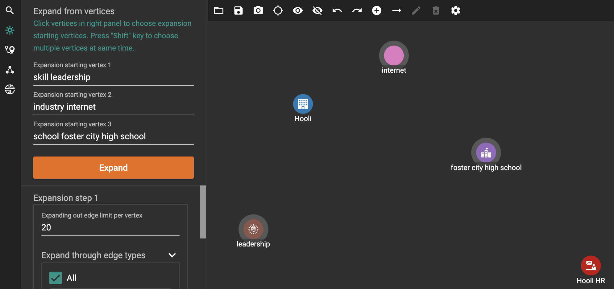The height and width of the screenshot is (289, 614).
Task: Open graph settings gear icon
Action: (x=456, y=10)
